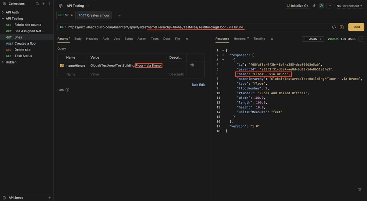
Task: Open the Assert tab
Action: 142,39
